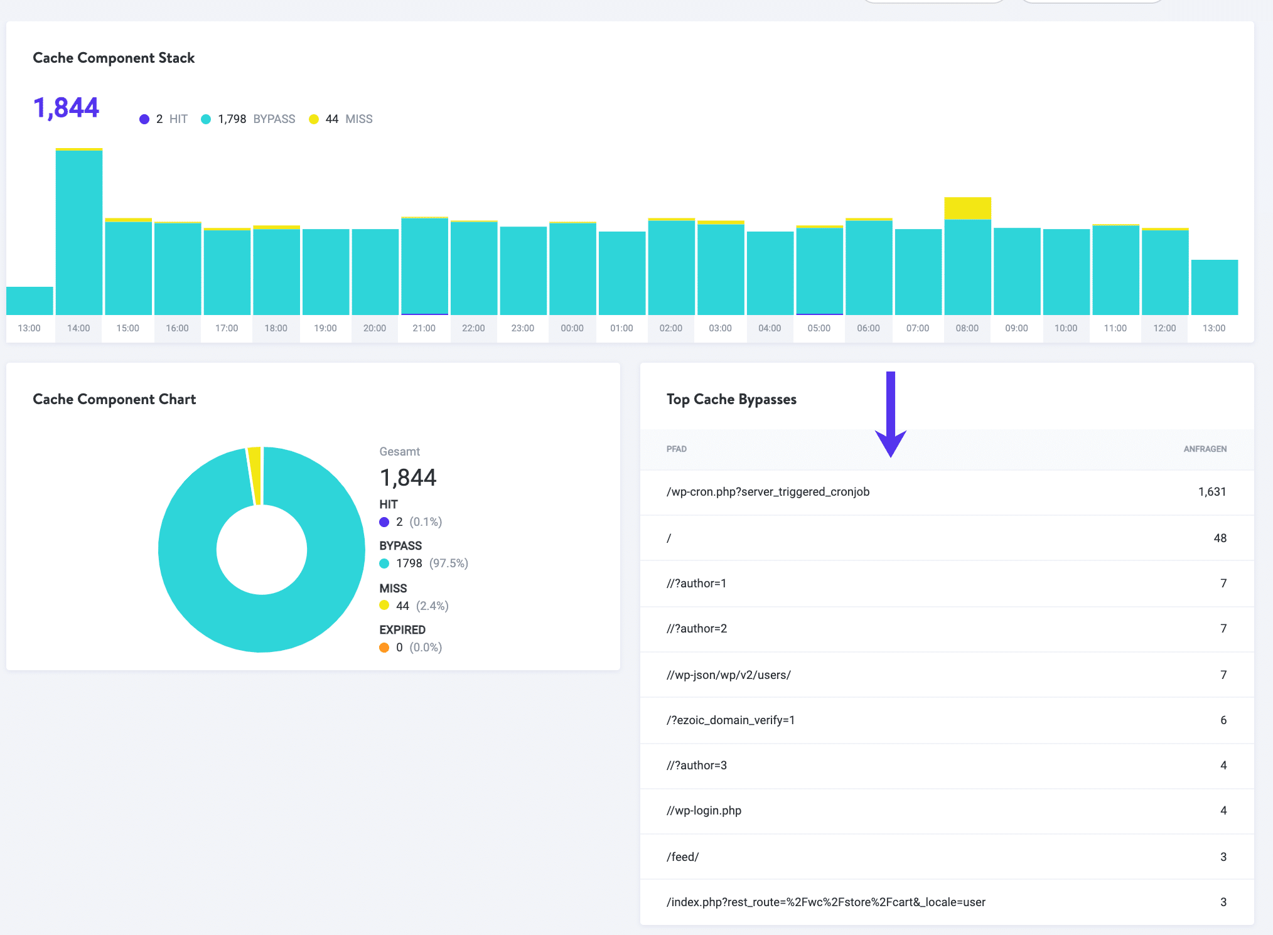The image size is (1273, 935).
Task: Click the yellow MISS slice of the donut
Action: 255,476
